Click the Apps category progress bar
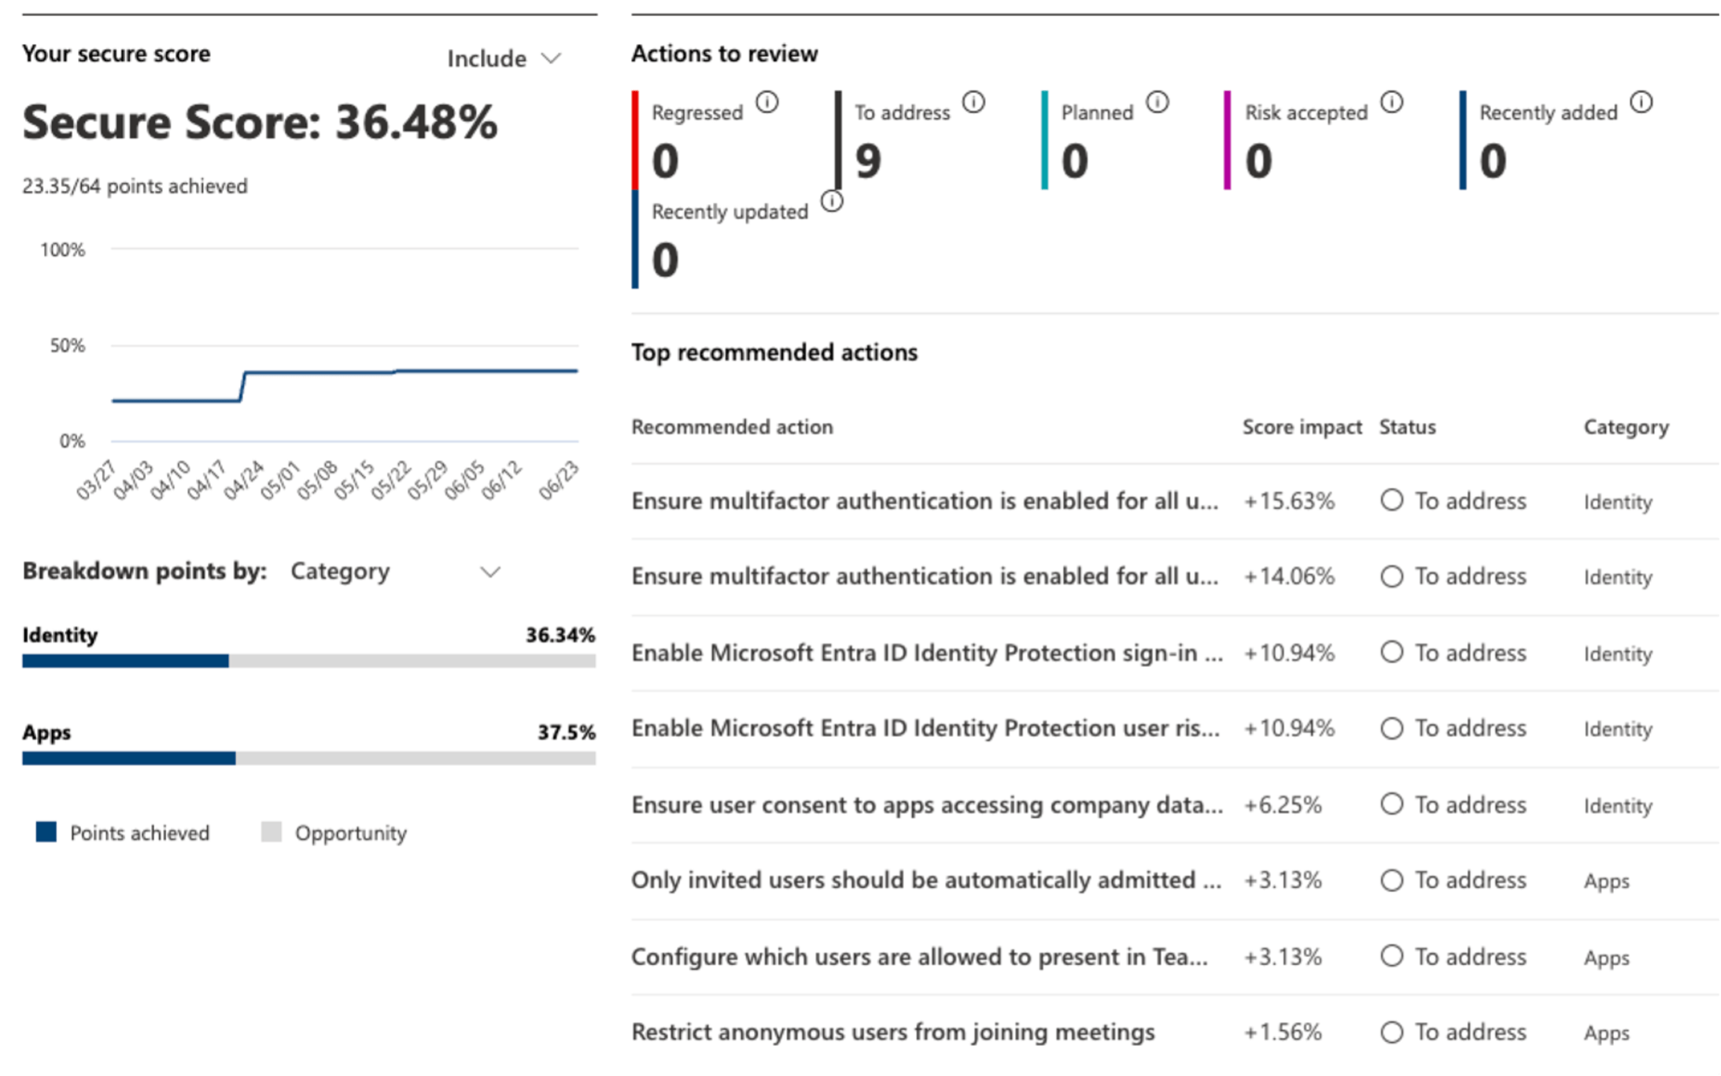1721x1076 pixels. coord(307,759)
